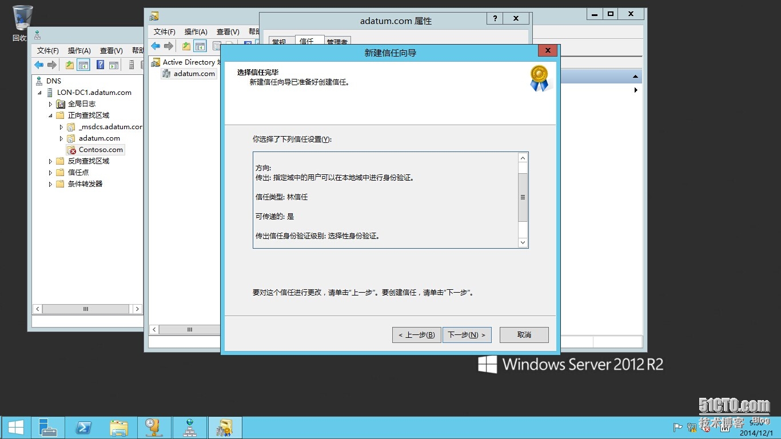Toggle console tree icon in AD Domains toolbar
This screenshot has height=439, width=781.
(200, 46)
